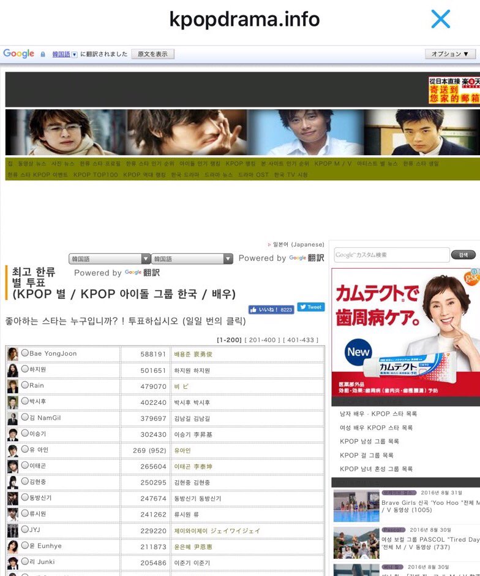The width and height of the screenshot is (480, 576).
Task: Click Bae YongJoon's avatar thumbnail
Action: [13, 354]
